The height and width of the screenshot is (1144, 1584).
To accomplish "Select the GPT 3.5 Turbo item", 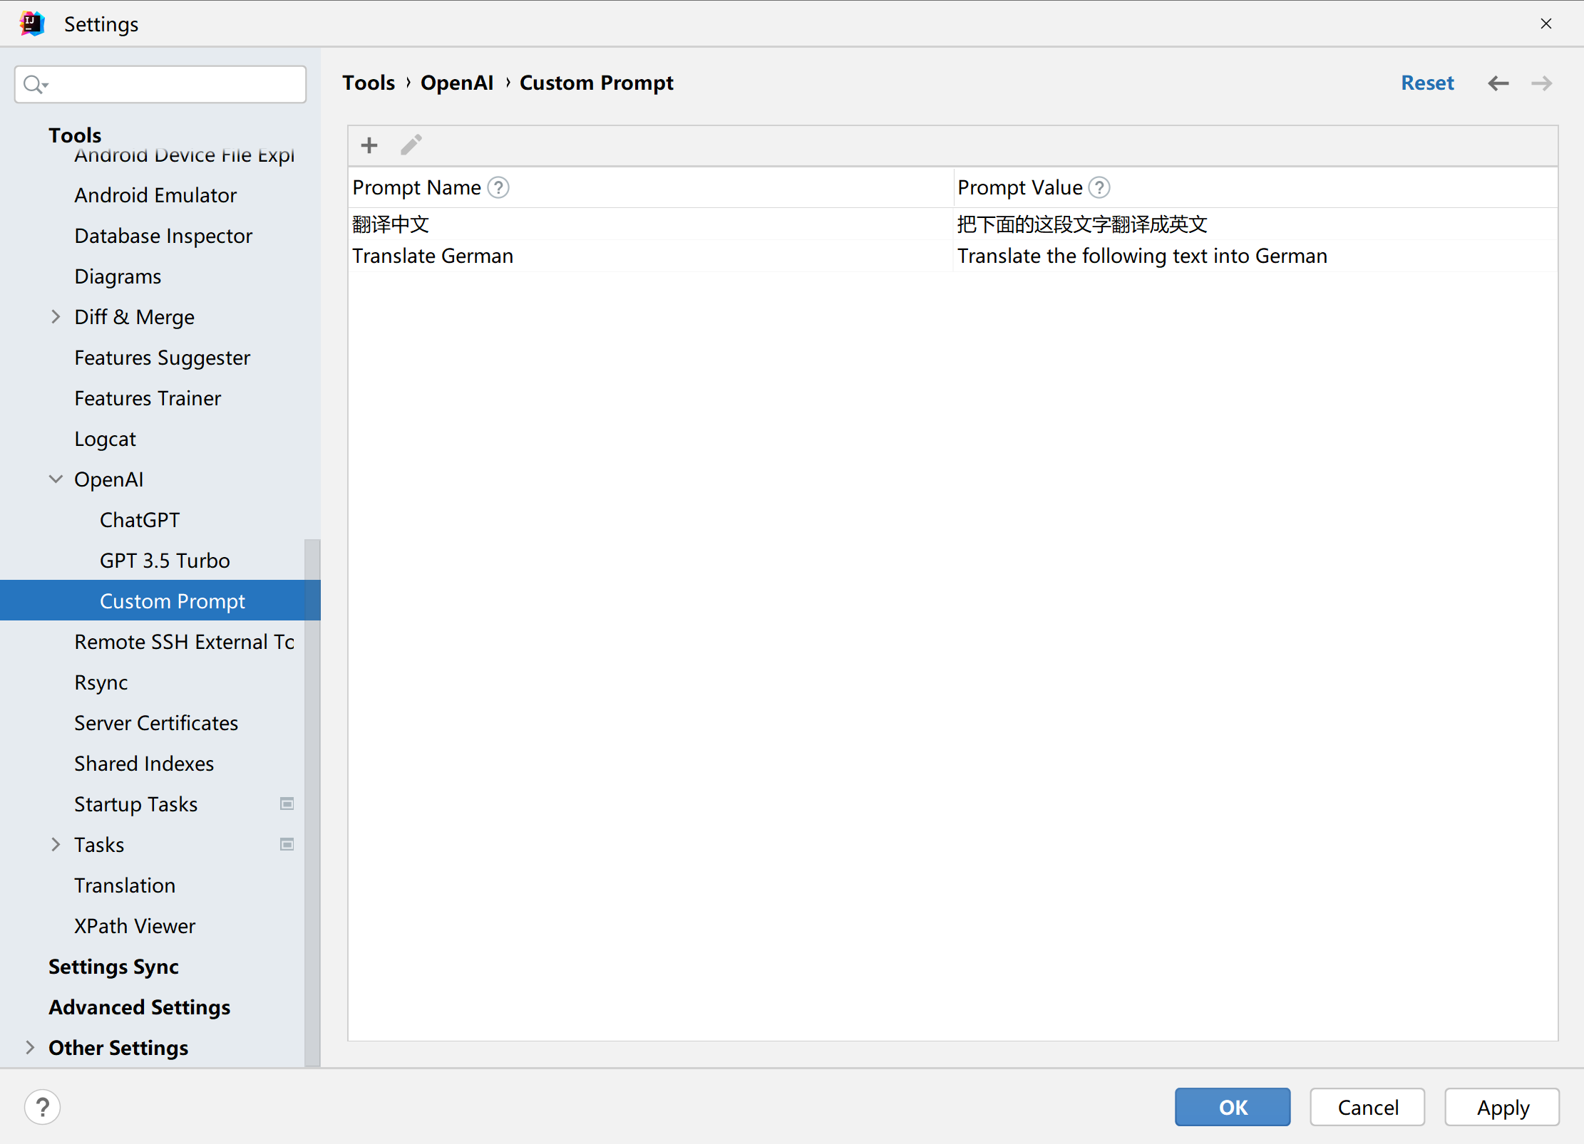I will [163, 561].
